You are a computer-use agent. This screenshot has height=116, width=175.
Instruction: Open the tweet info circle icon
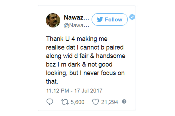(x=124, y=101)
